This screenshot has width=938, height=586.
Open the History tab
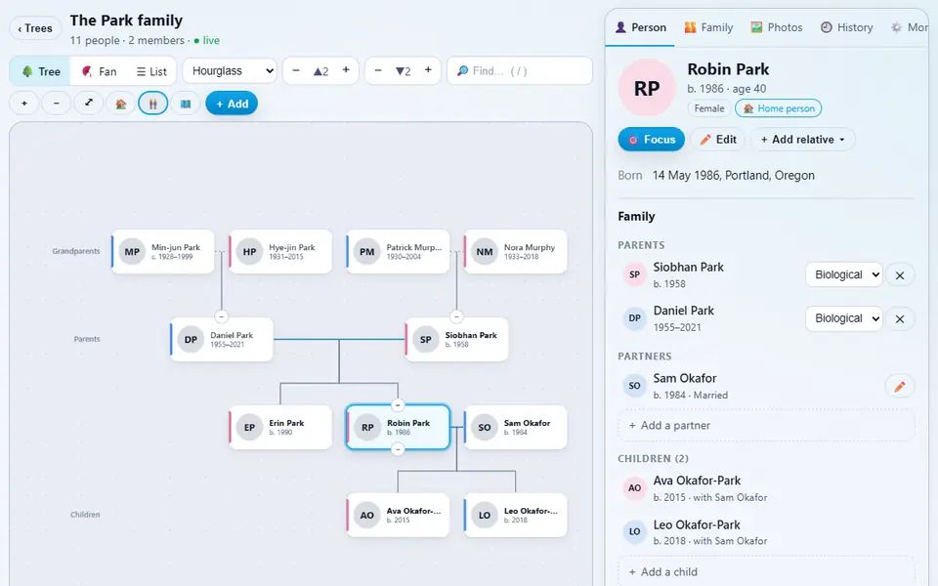(846, 27)
